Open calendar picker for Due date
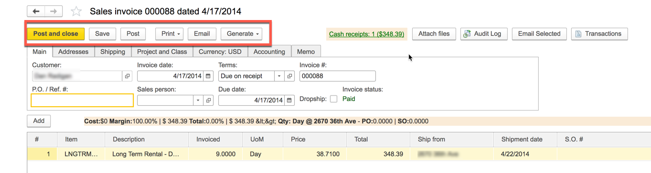 click(x=289, y=101)
